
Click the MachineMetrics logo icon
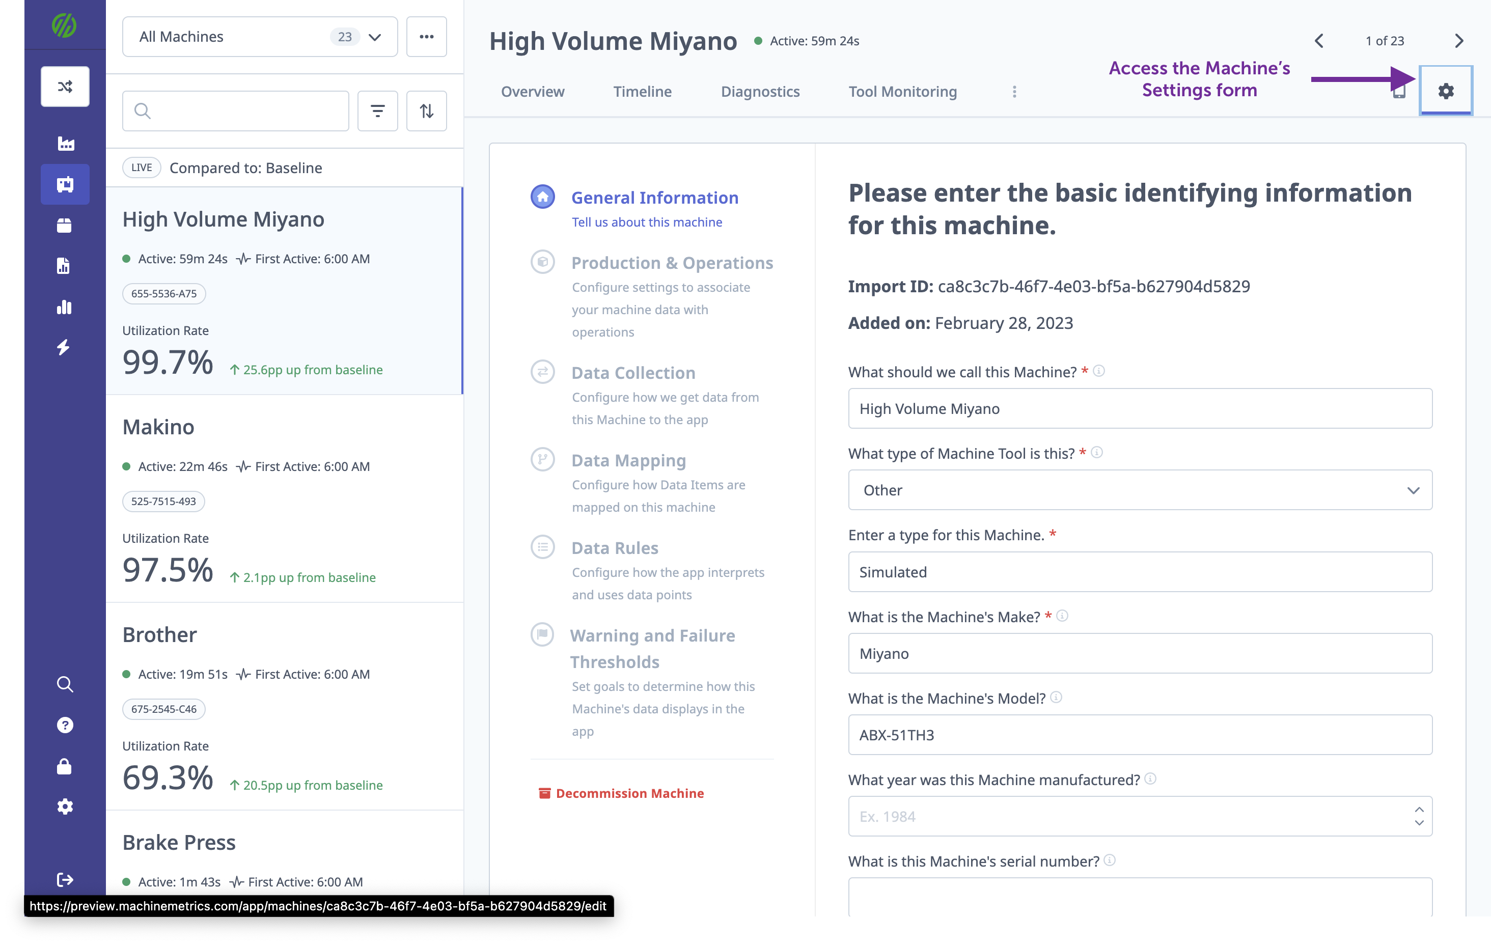click(x=64, y=25)
